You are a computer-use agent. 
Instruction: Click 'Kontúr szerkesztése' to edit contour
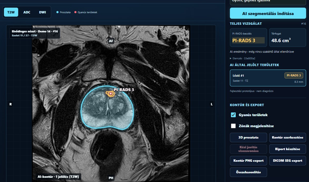click(x=288, y=137)
